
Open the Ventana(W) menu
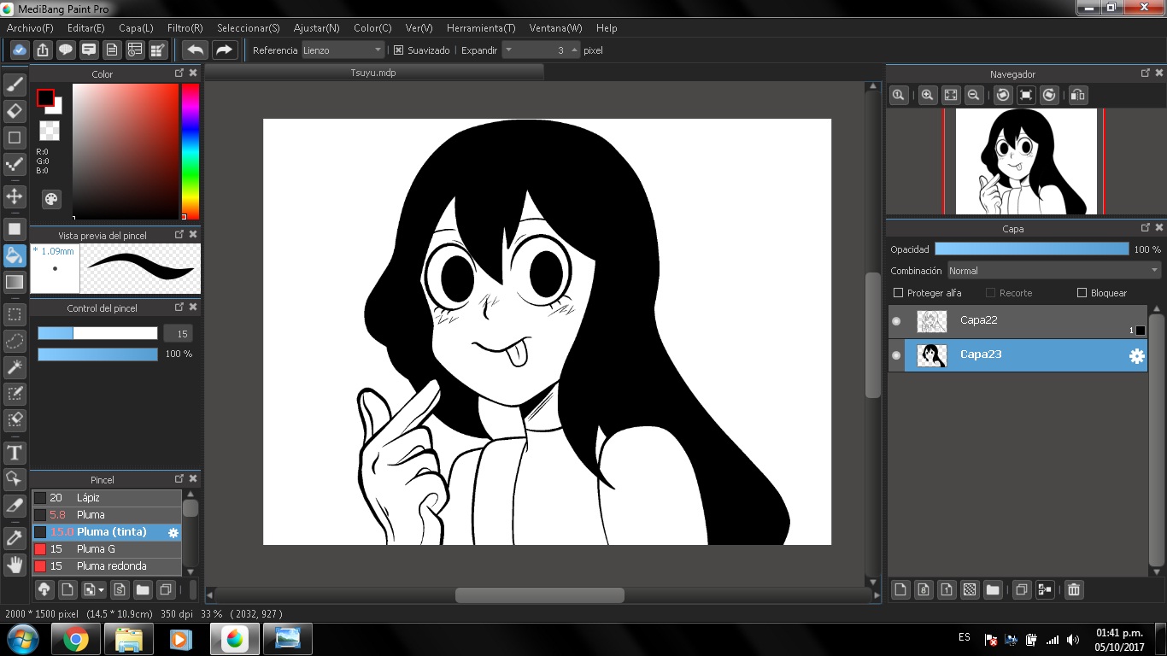pos(555,28)
